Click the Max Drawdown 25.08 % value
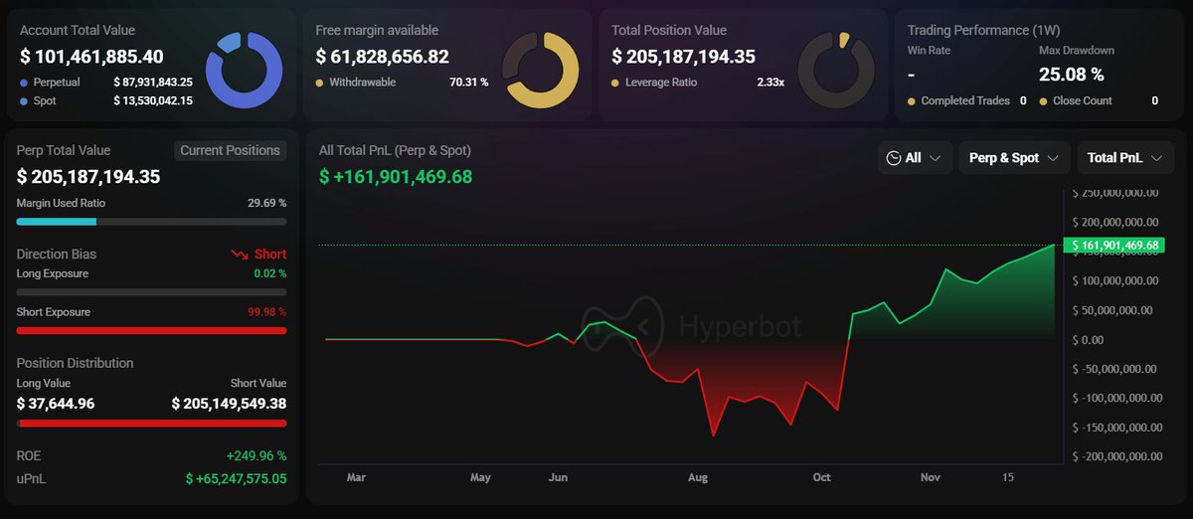The width and height of the screenshot is (1193, 519). pos(1072,74)
